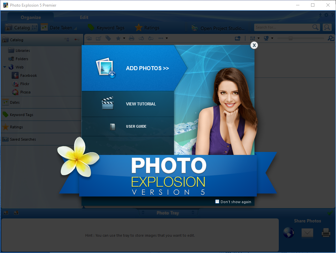Open settings with the gear icon at top right
This screenshot has width=336, height=253.
click(x=326, y=15)
